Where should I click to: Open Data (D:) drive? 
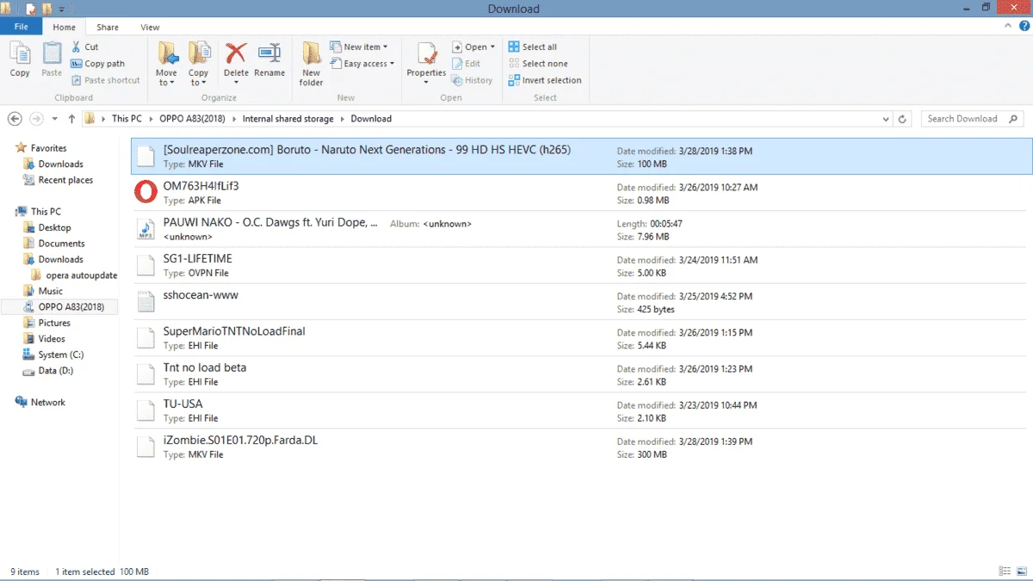click(x=55, y=370)
